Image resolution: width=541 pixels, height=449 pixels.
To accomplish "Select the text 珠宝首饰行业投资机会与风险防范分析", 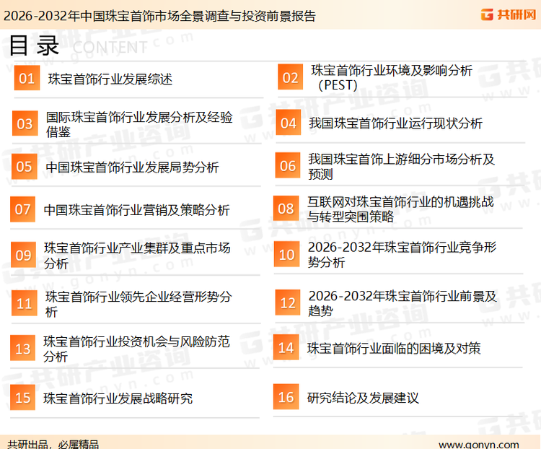I will 136,349.
